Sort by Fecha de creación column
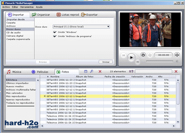The height and width of the screenshot is (133, 185). (x=117, y=76)
